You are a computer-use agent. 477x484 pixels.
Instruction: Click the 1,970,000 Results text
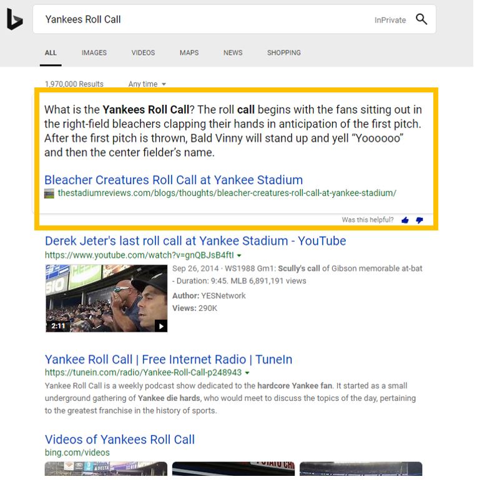[x=74, y=84]
